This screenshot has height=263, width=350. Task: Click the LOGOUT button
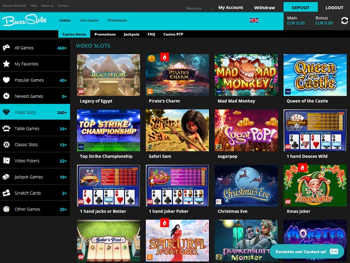pos(334,8)
